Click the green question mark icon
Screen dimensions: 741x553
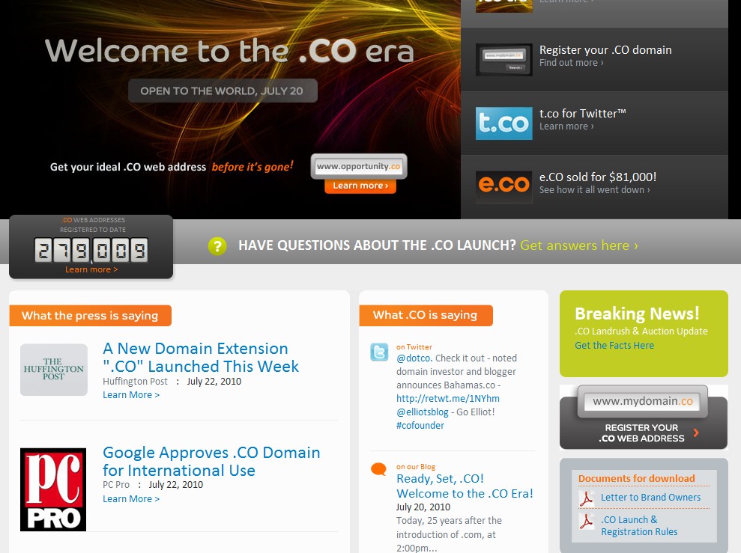click(x=217, y=246)
